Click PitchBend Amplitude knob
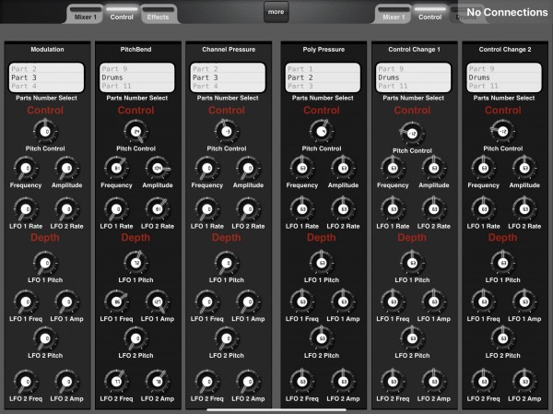This screenshot has height=414, width=553. click(x=158, y=169)
